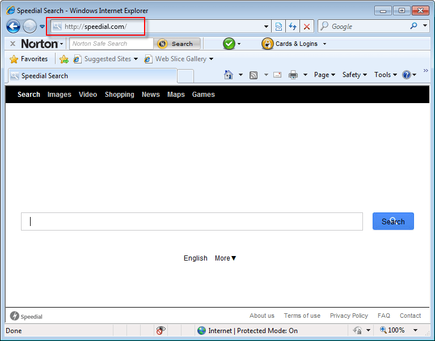Click the Add to Favorites Bar star icon
Viewport: 435px width, 341px height.
point(64,59)
